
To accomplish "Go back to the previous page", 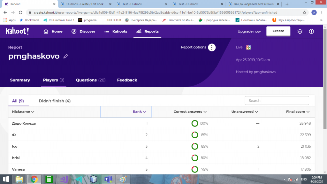I will tap(5, 12).
